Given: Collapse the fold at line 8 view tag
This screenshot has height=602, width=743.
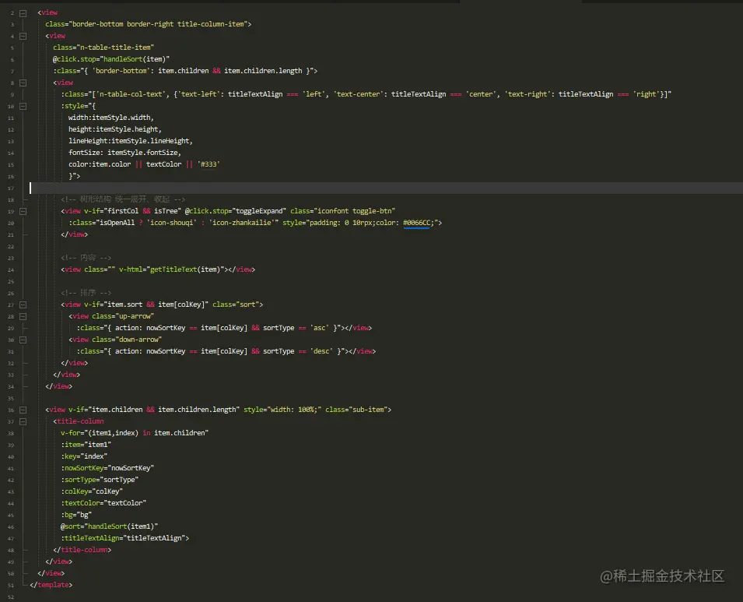Looking at the screenshot, I should pyautogui.click(x=23, y=83).
